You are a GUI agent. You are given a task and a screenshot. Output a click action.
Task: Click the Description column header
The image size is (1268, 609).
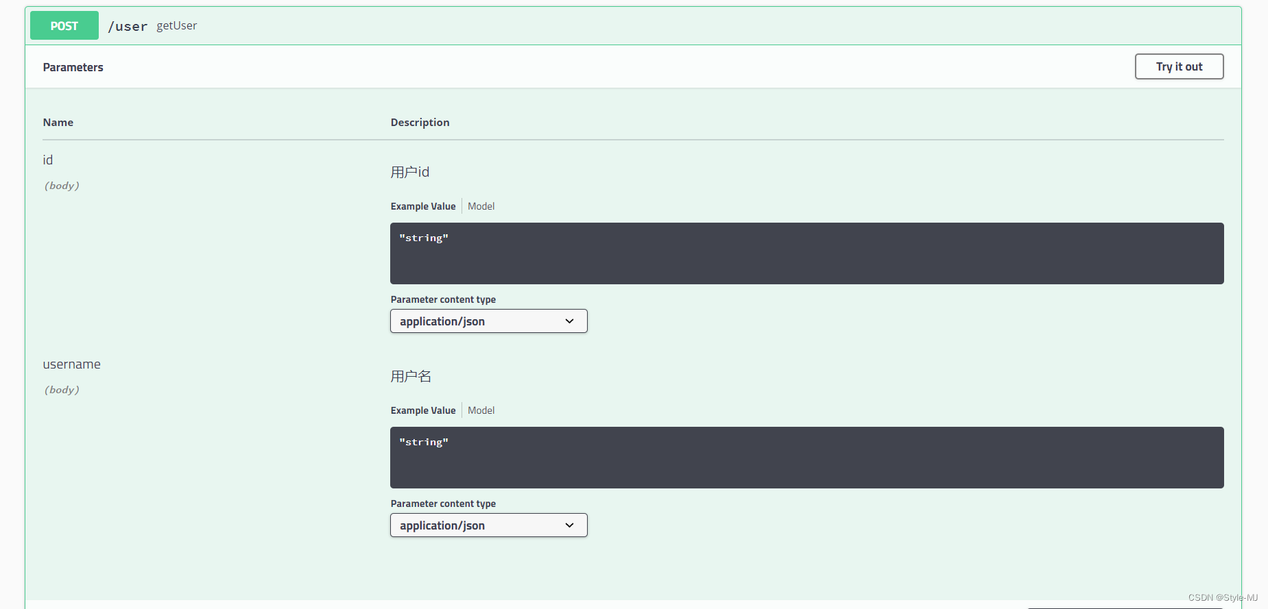(x=420, y=123)
